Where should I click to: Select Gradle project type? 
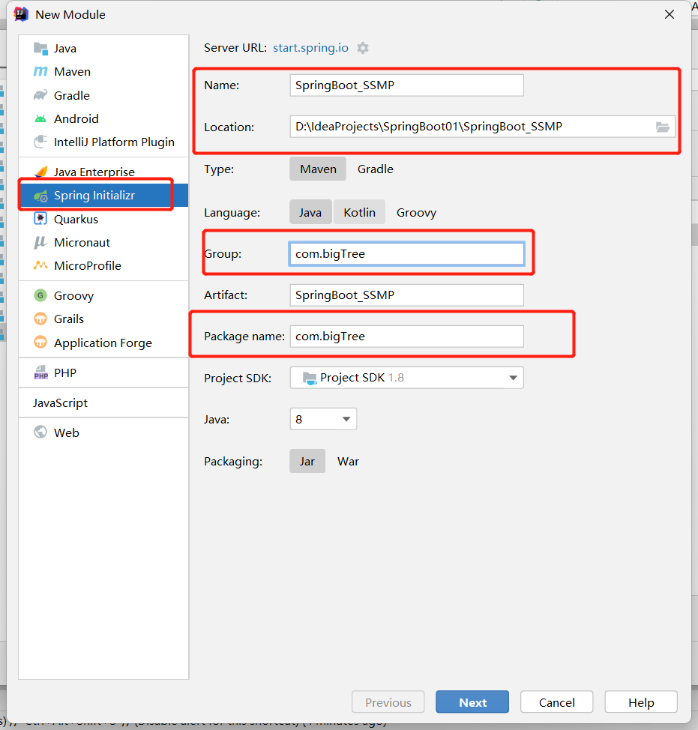click(376, 169)
